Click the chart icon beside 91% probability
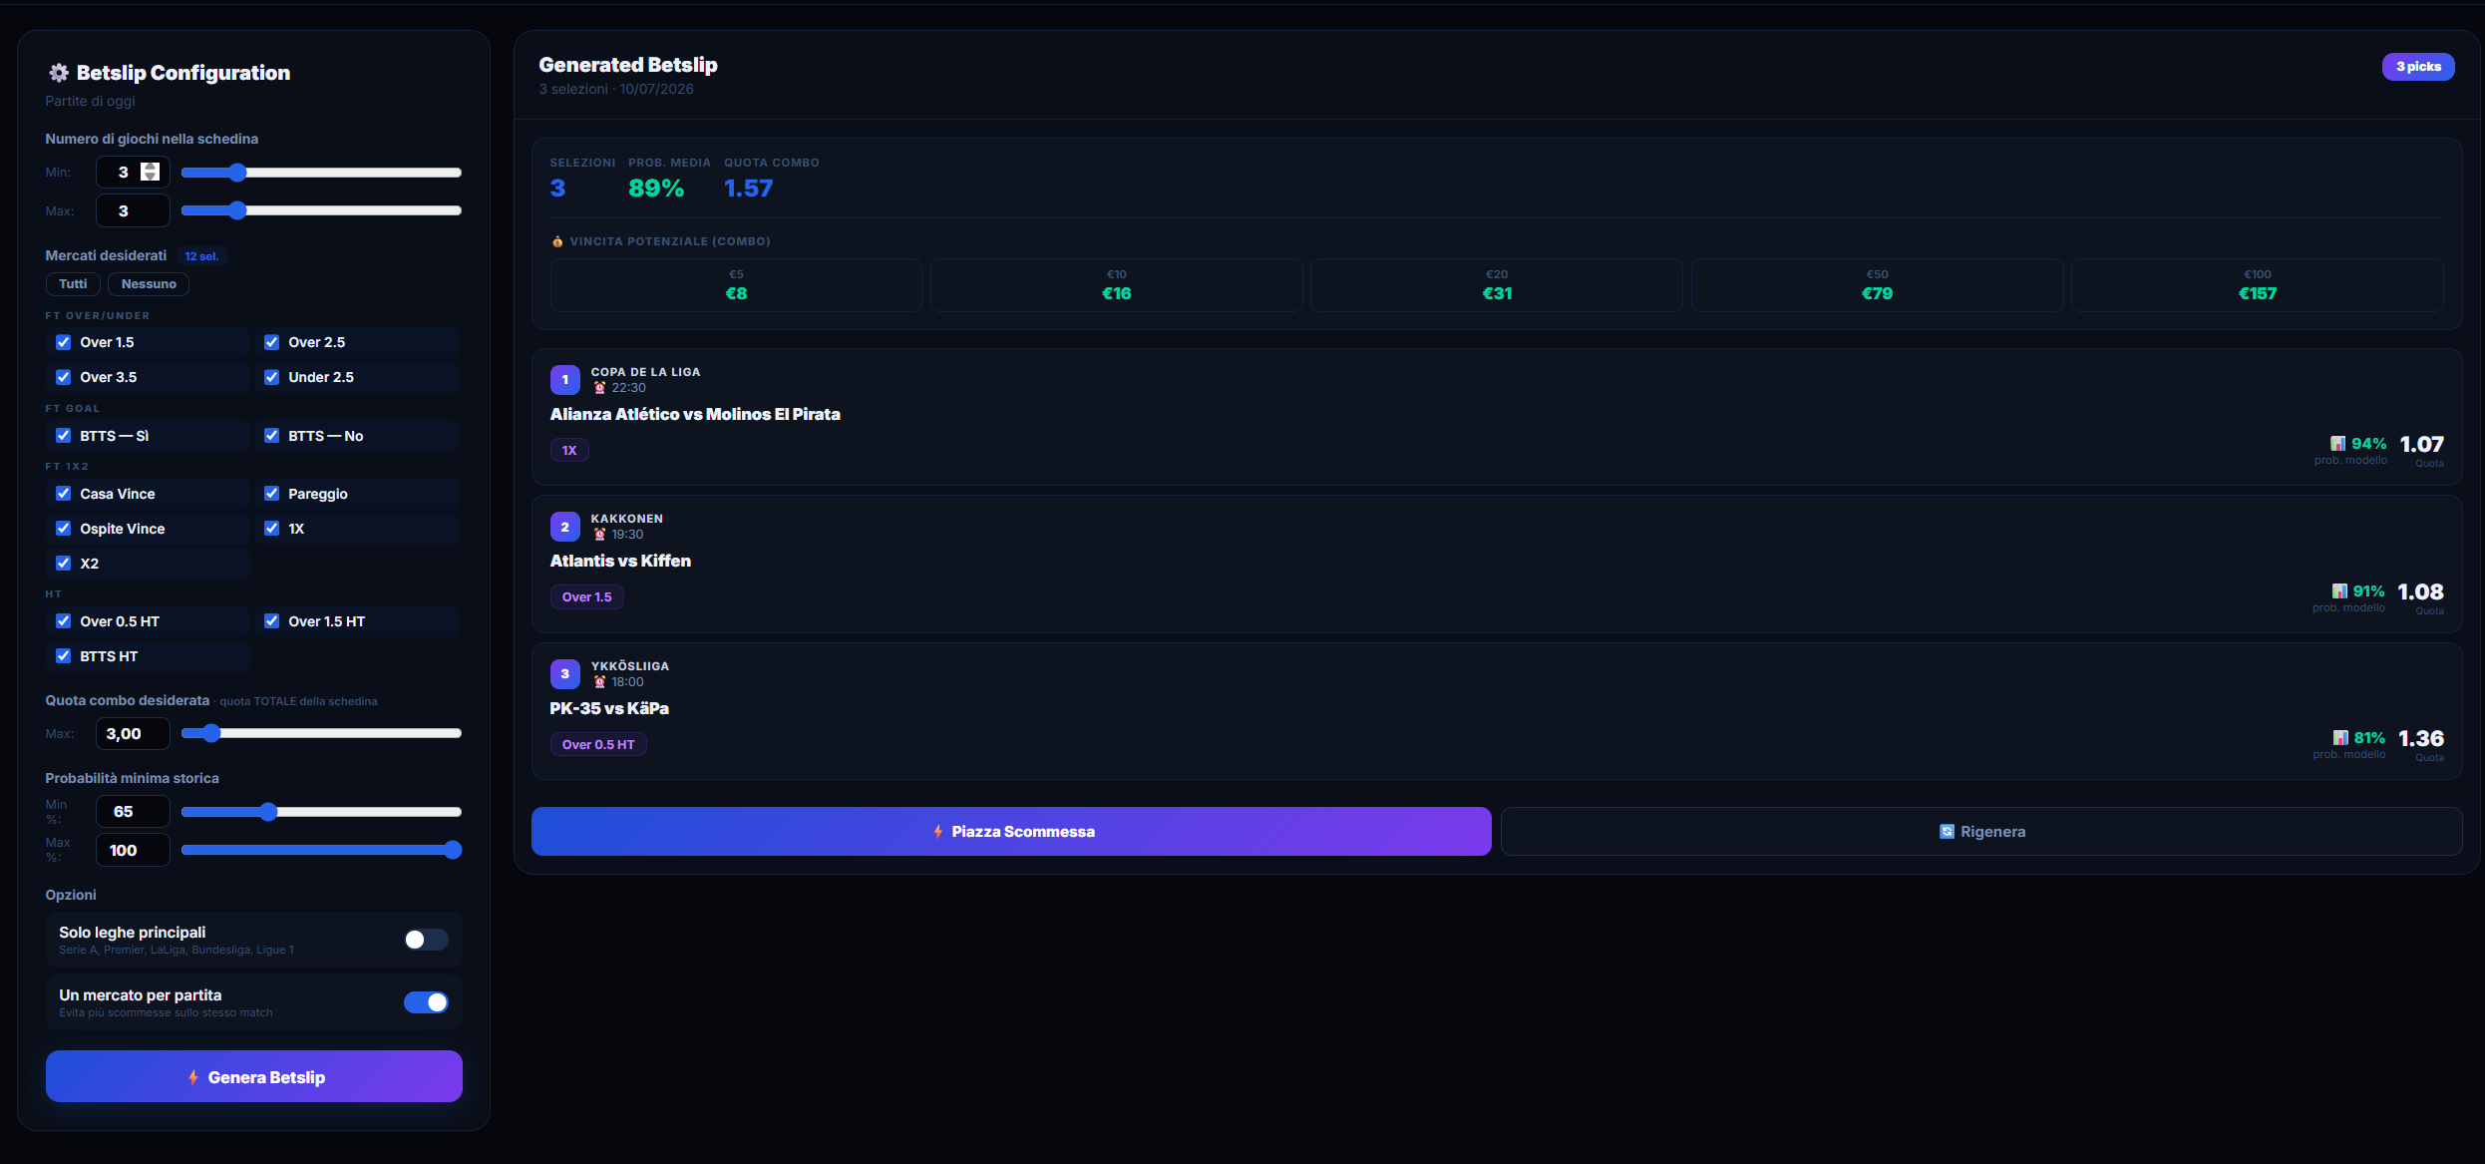 pyautogui.click(x=2339, y=591)
